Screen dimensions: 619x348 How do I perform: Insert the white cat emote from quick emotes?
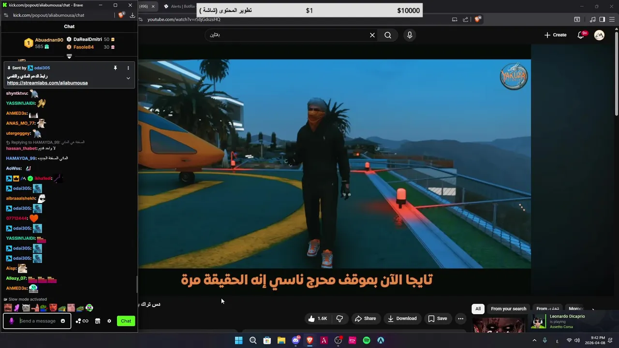[x=26, y=308]
